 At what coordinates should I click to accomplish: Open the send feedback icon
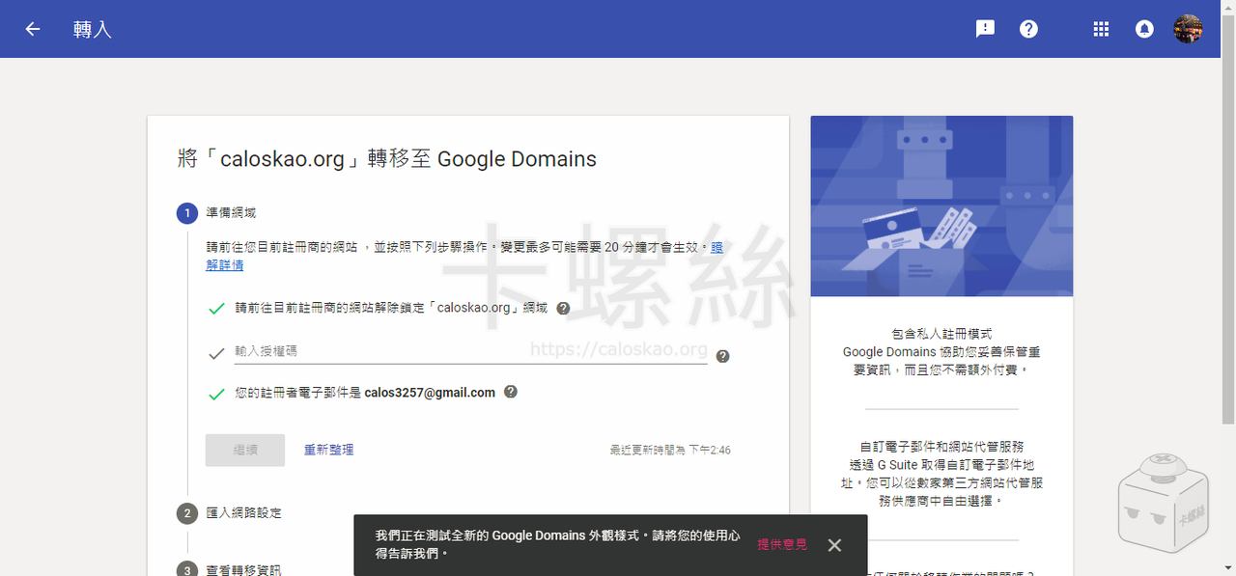(x=985, y=29)
